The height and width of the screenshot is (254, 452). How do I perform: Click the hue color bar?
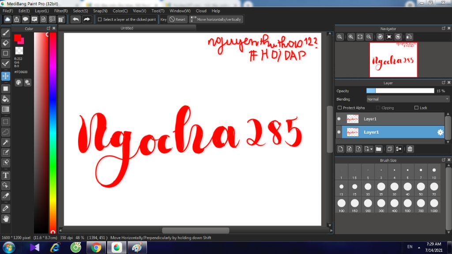53,132
